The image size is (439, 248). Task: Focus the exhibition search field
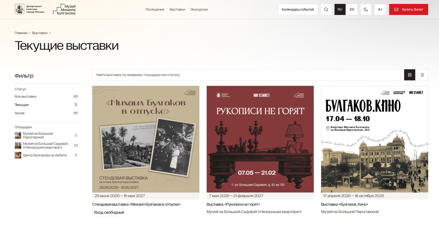(x=246, y=75)
